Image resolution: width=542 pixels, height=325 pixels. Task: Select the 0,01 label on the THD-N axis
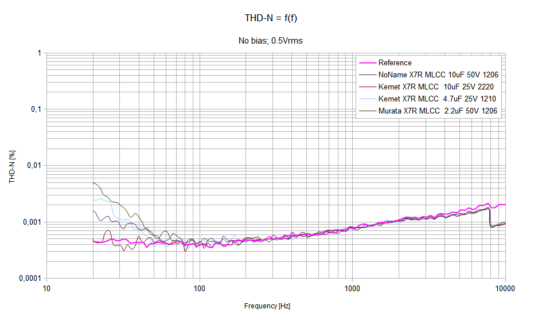[x=33, y=166]
